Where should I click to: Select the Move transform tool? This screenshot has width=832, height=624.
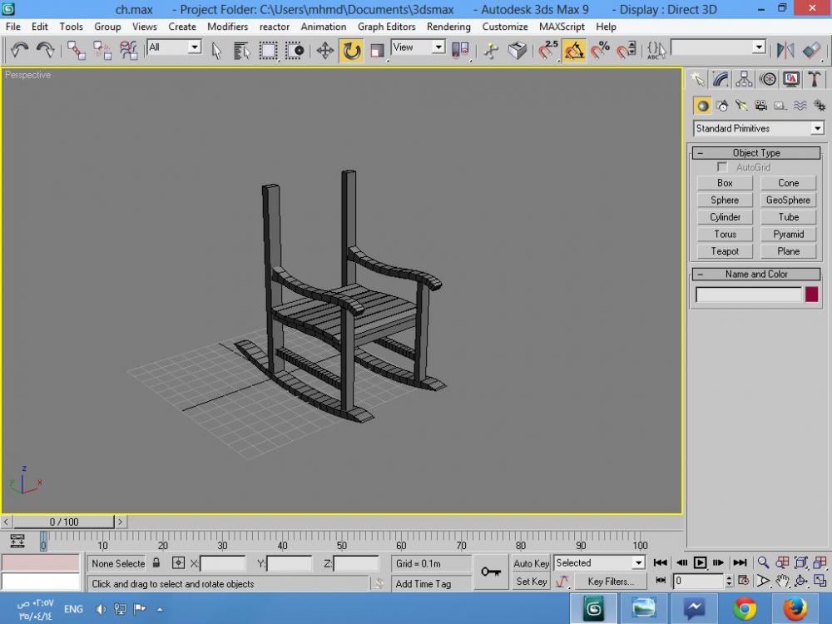(325, 51)
